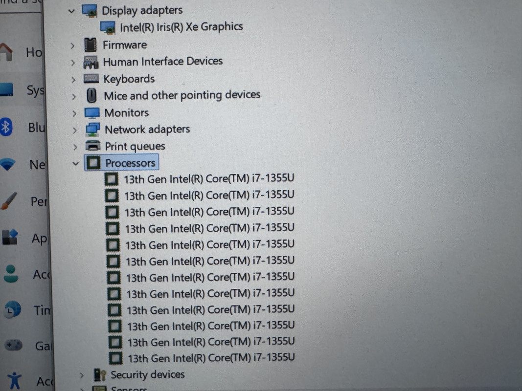Expand the Security devices category
522x391 pixels.
pos(81,376)
